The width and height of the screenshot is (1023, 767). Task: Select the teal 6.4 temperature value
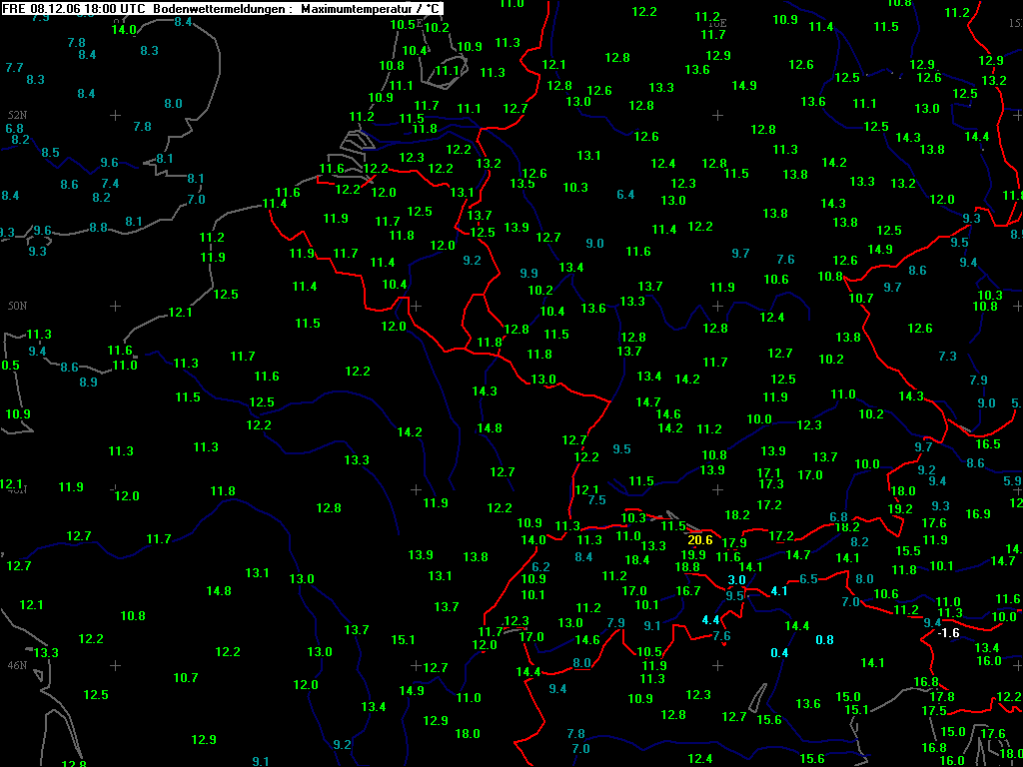pos(626,195)
